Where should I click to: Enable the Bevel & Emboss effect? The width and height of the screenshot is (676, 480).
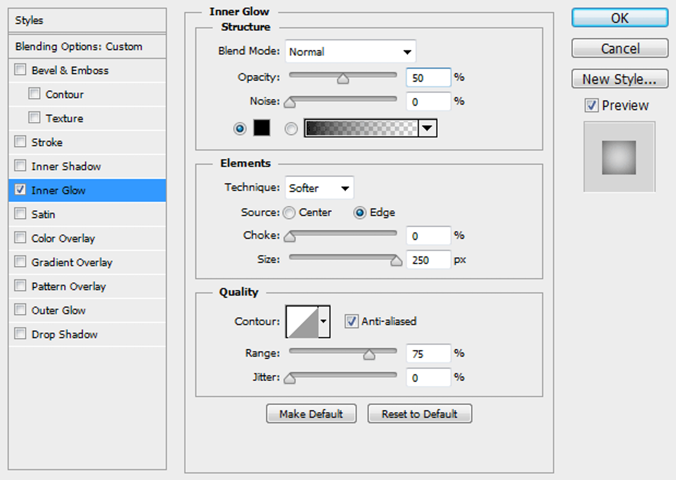[x=20, y=70]
